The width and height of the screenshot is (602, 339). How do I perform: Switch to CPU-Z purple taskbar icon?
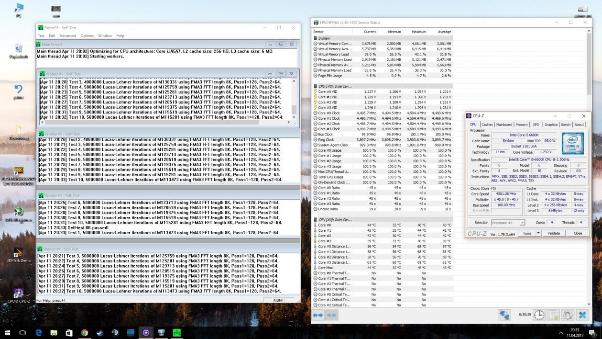click(146, 332)
